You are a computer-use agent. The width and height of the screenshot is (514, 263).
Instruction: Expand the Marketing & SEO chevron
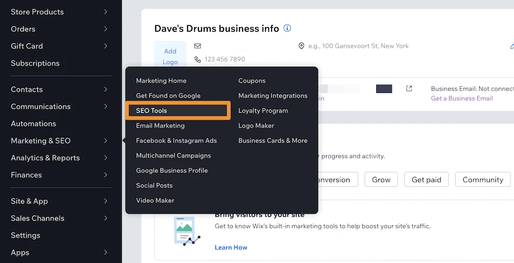coord(105,140)
